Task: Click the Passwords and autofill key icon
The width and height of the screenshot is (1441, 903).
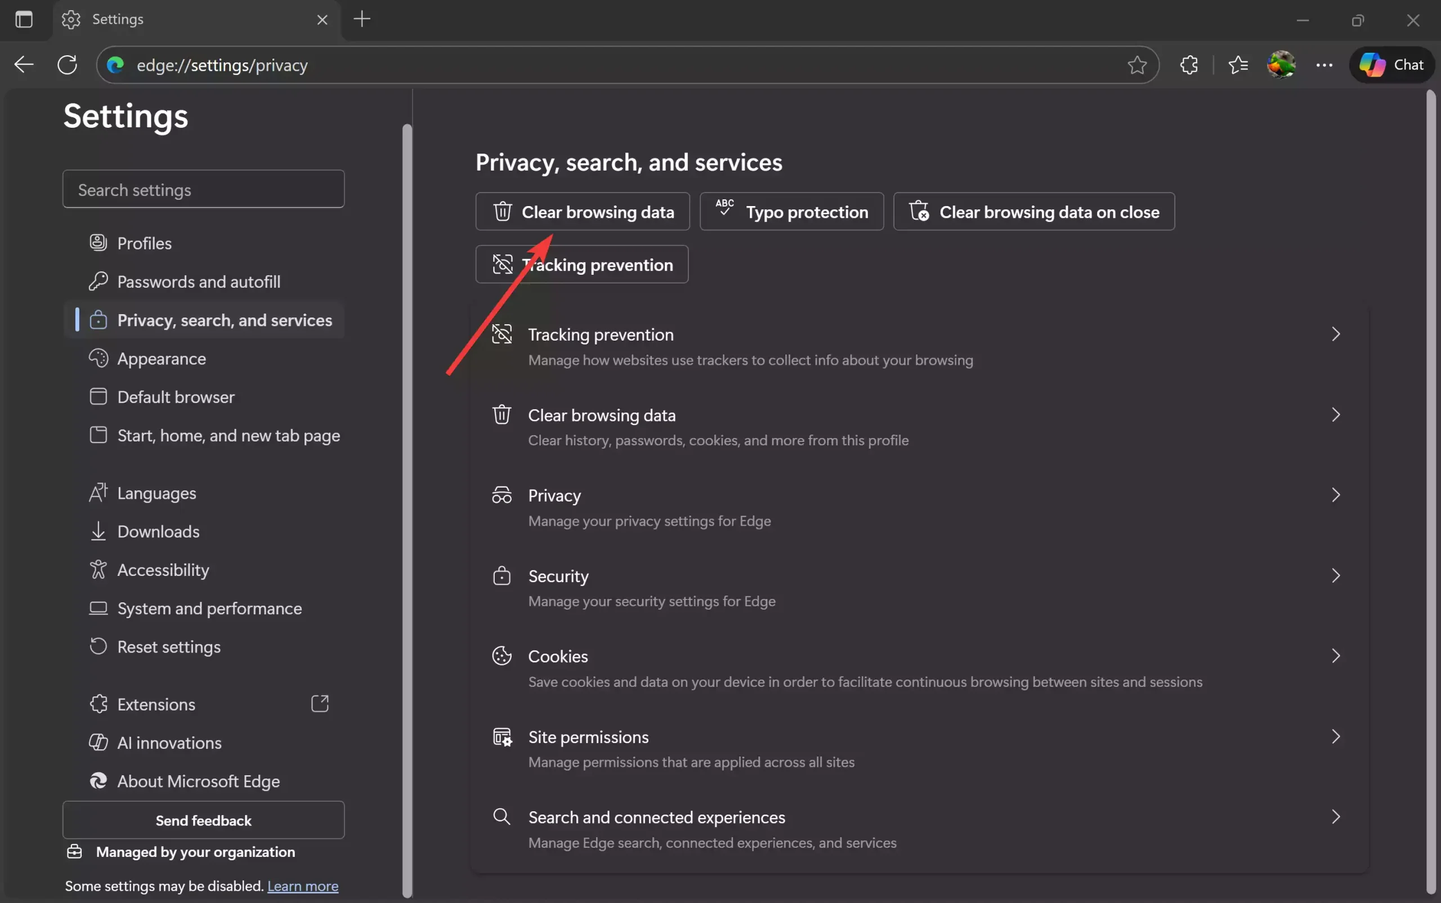Action: click(99, 281)
